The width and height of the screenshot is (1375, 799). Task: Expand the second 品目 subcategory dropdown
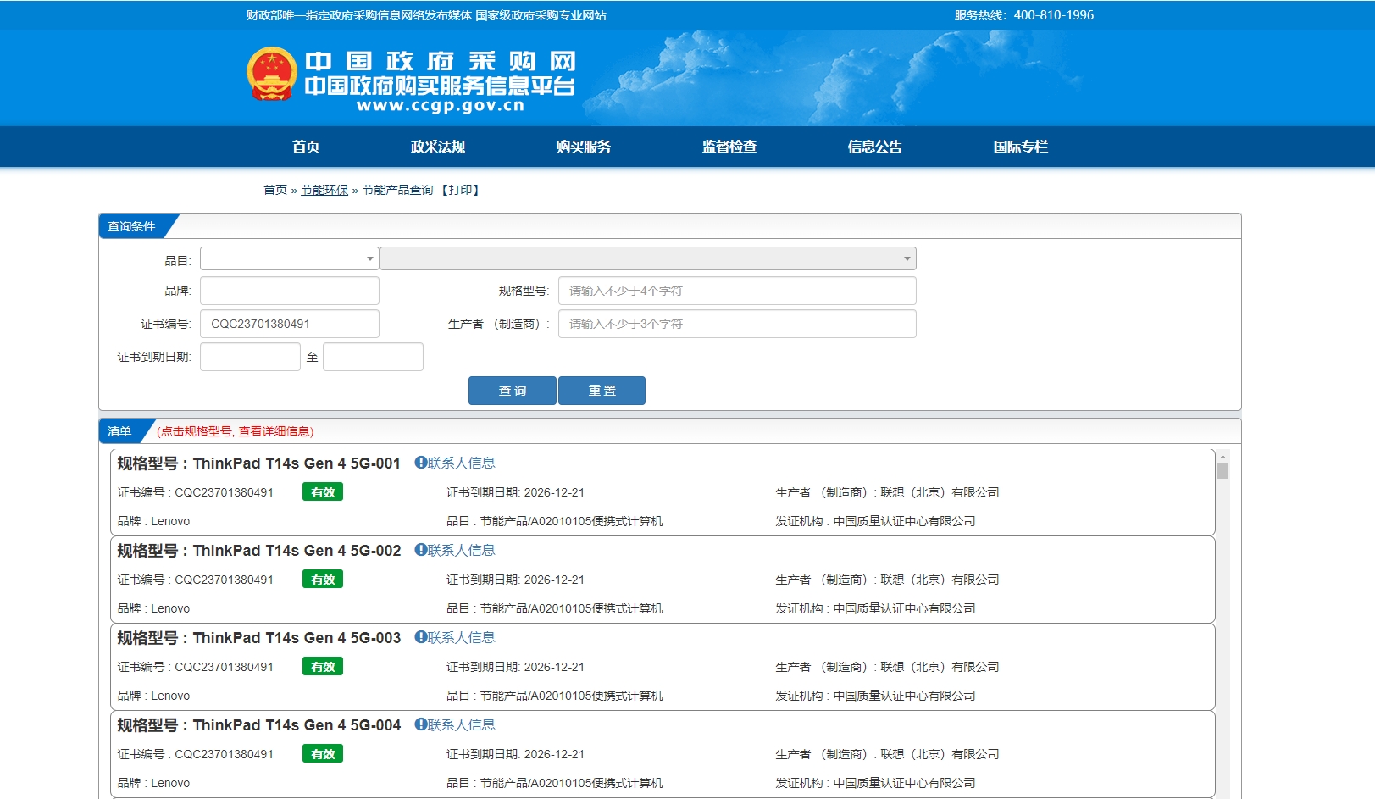pos(647,258)
